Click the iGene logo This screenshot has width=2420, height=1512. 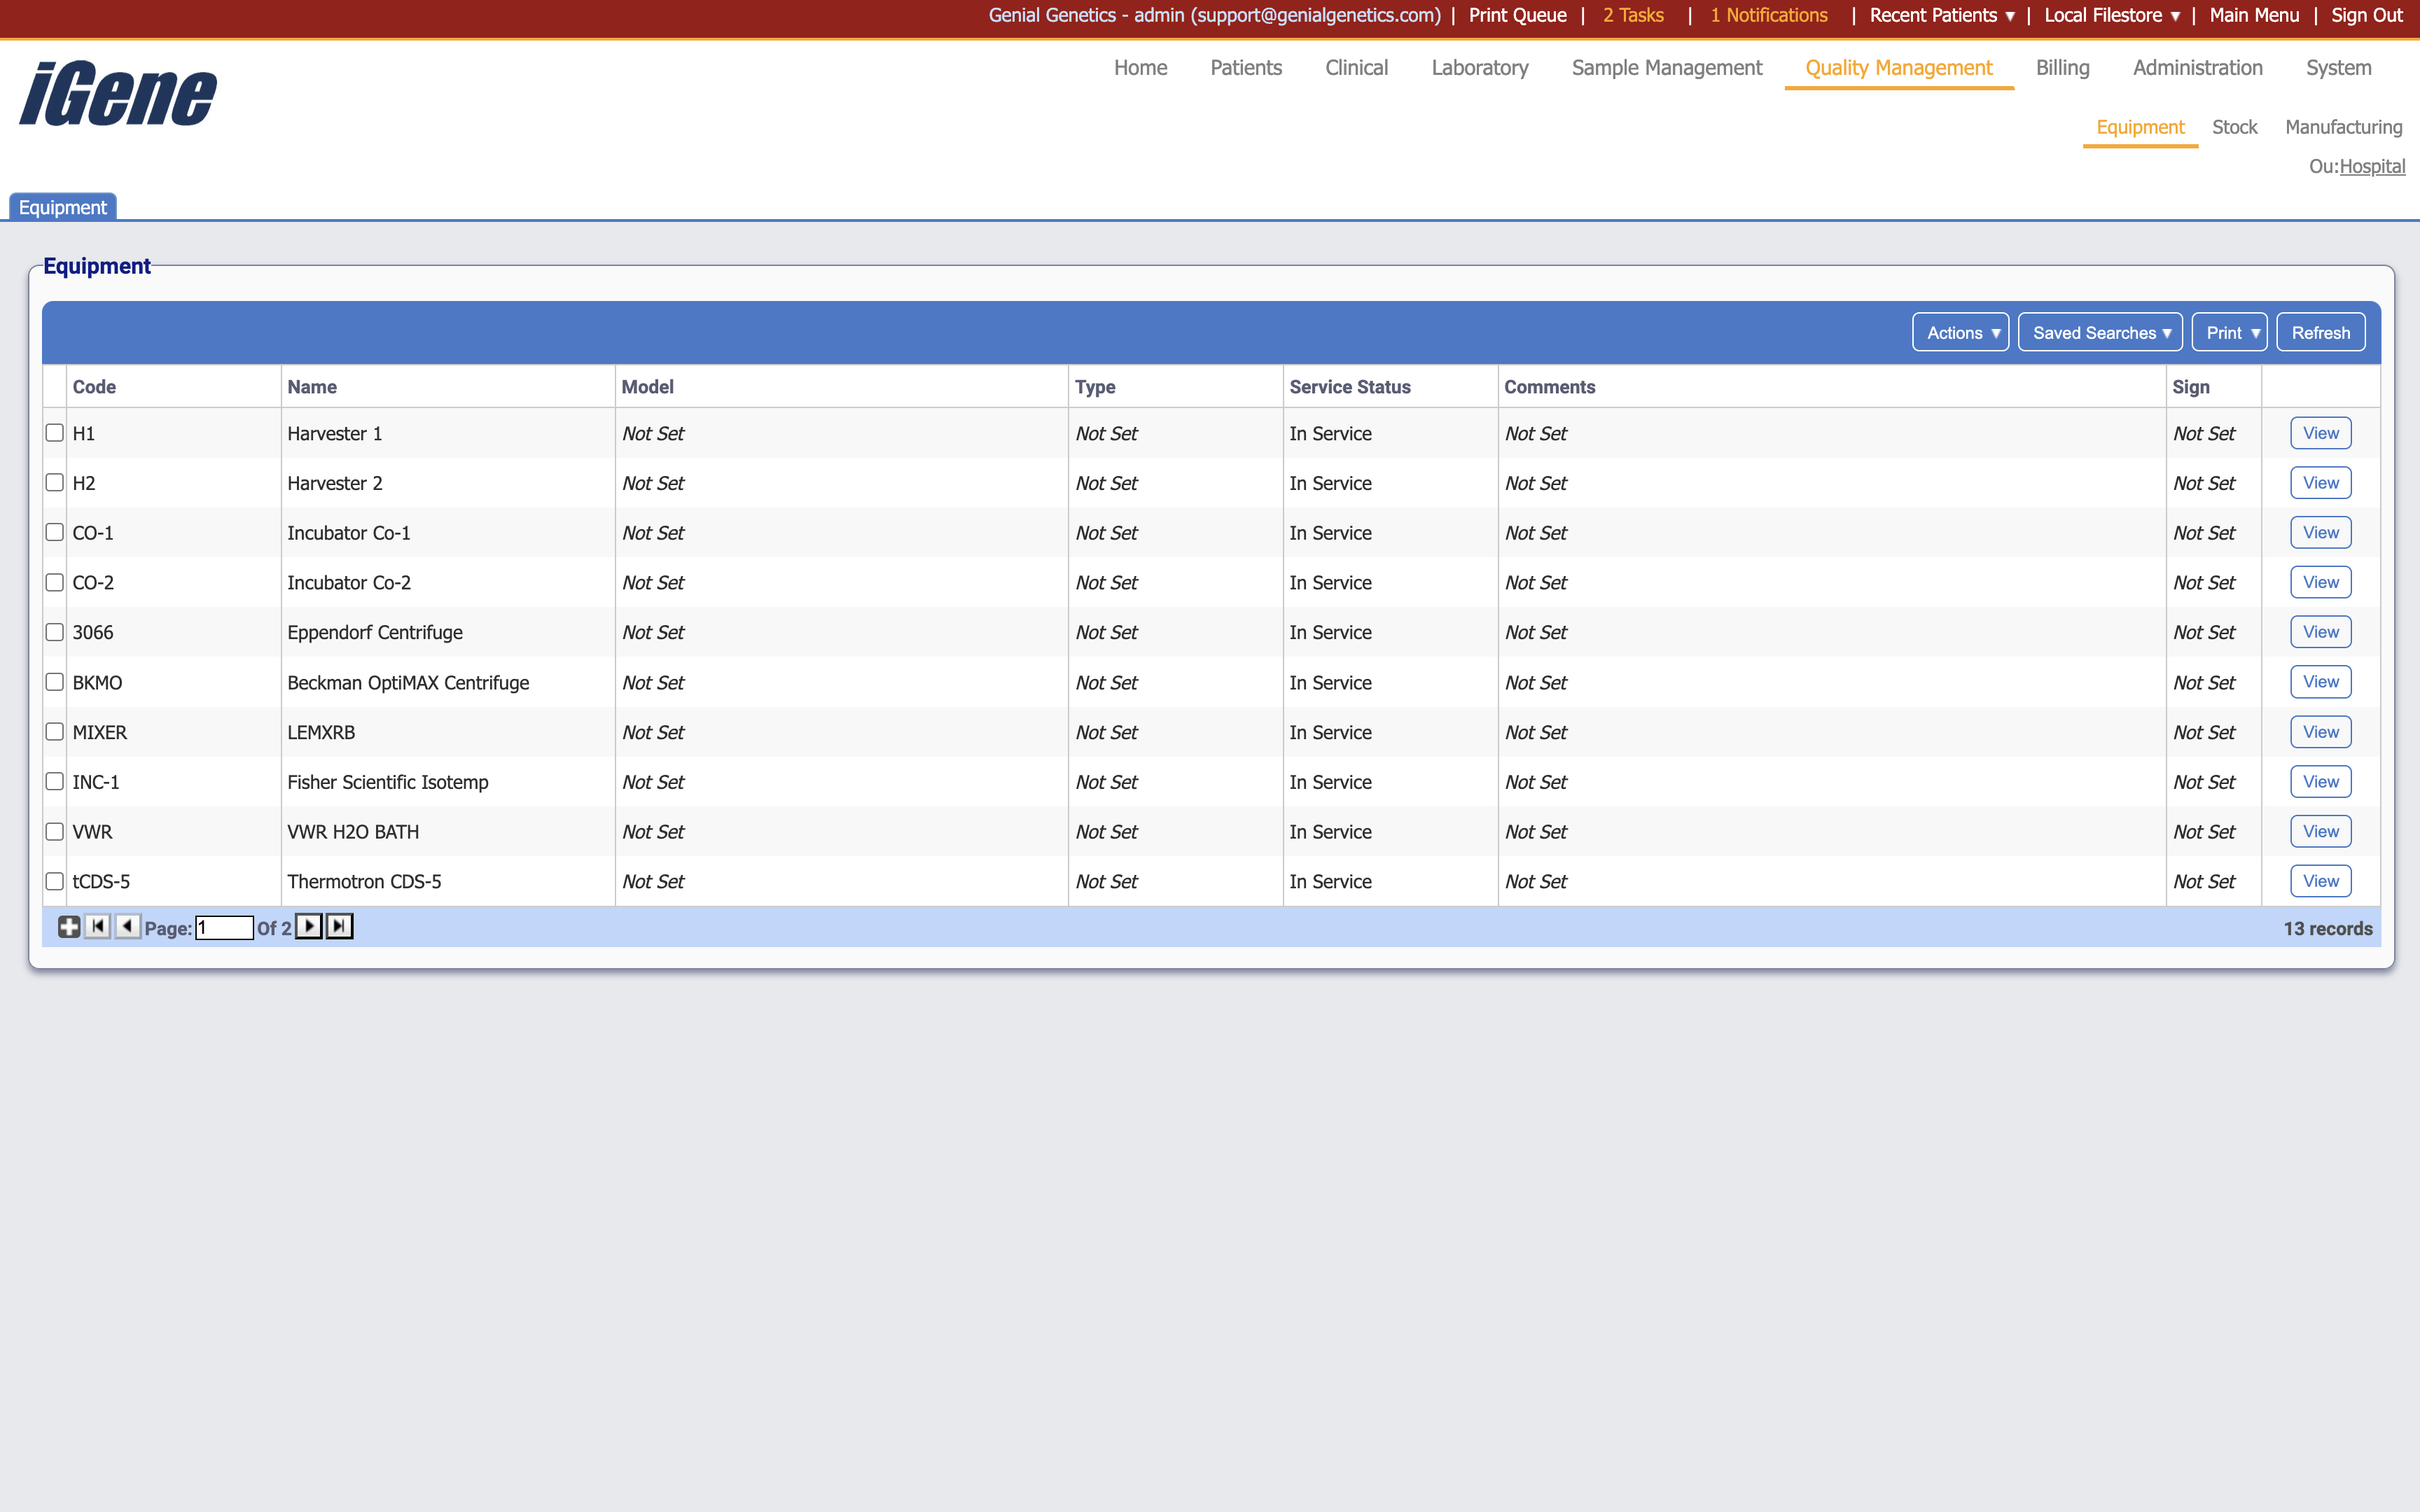[x=118, y=94]
